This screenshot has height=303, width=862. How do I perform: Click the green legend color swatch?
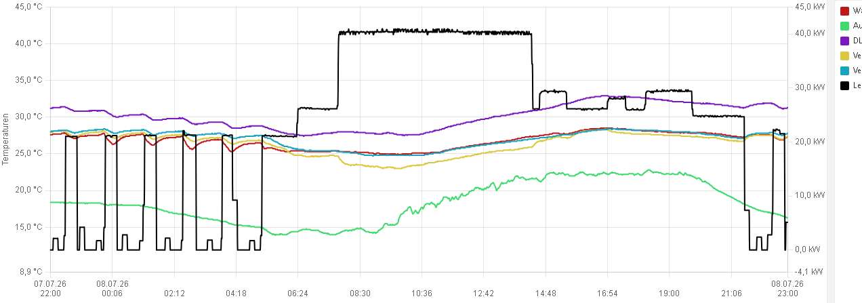(x=844, y=26)
